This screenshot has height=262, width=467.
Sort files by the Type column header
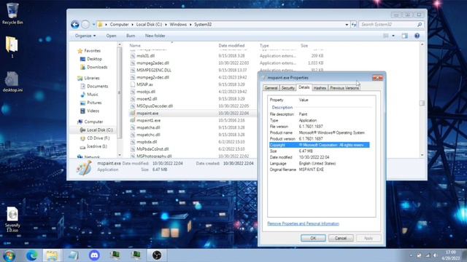[264, 45]
